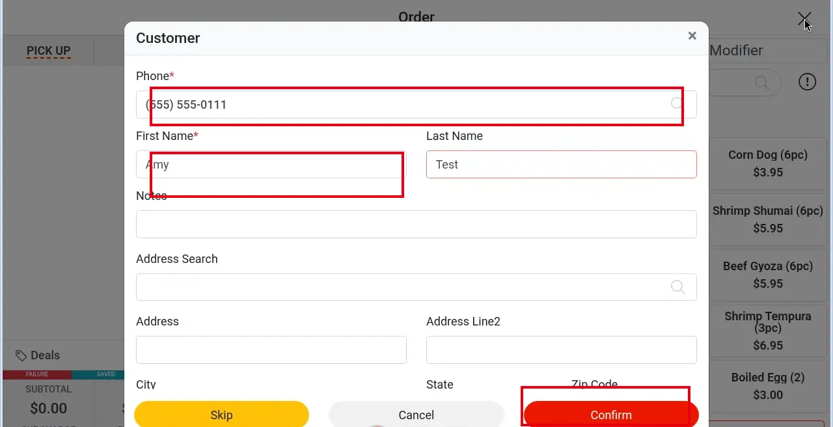Viewport: 833px width, 427px height.
Task: Close the Order window with the X icon
Action: pos(804,20)
